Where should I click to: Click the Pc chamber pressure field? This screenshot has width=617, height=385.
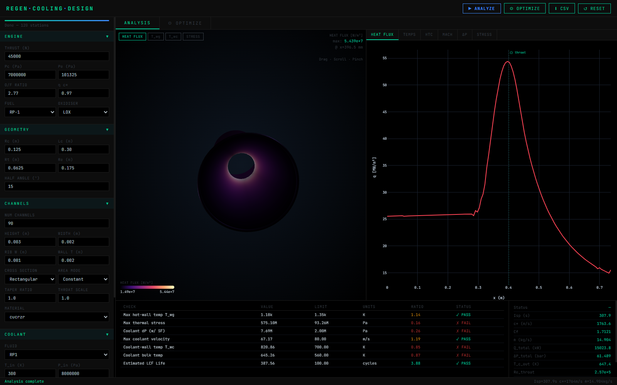point(30,75)
